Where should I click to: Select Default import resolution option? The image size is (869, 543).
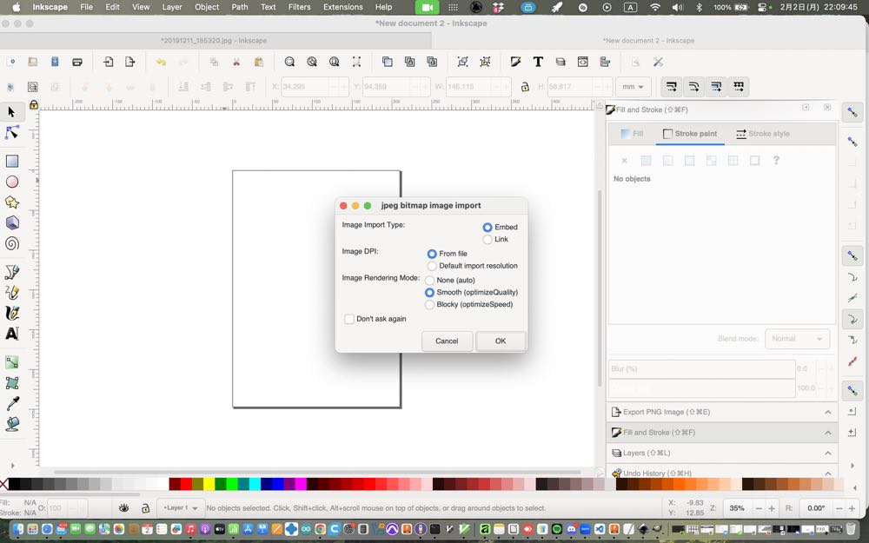[432, 266]
